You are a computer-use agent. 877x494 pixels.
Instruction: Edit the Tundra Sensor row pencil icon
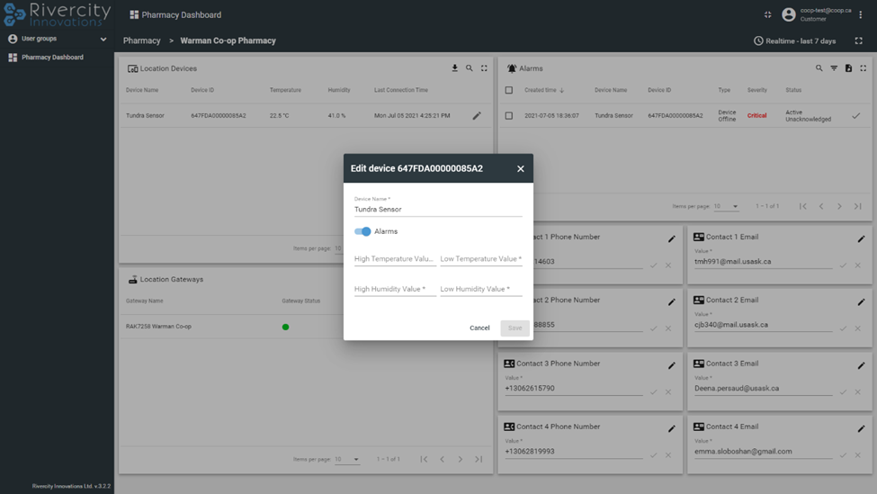[x=477, y=115]
